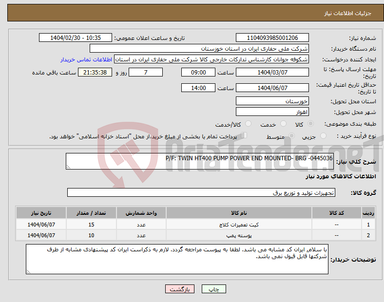
Task: Click the چاپ print button
Action: pyautogui.click(x=214, y=289)
